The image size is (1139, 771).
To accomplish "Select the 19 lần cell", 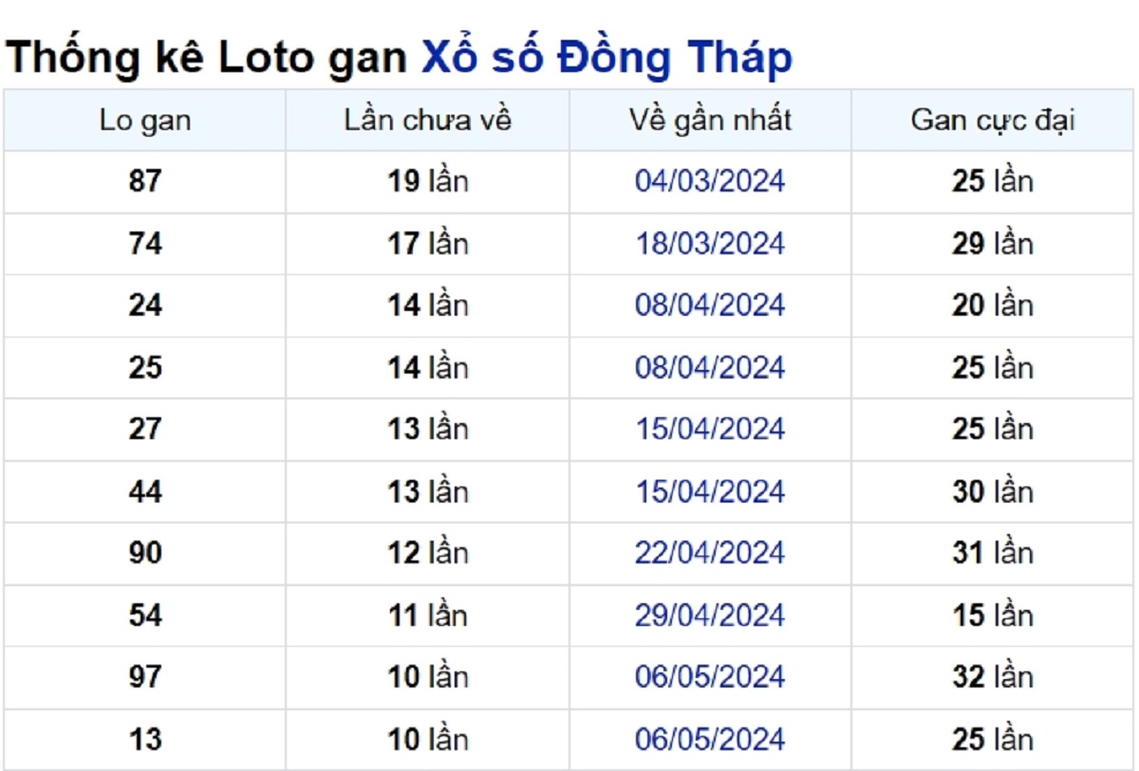I will tap(427, 181).
